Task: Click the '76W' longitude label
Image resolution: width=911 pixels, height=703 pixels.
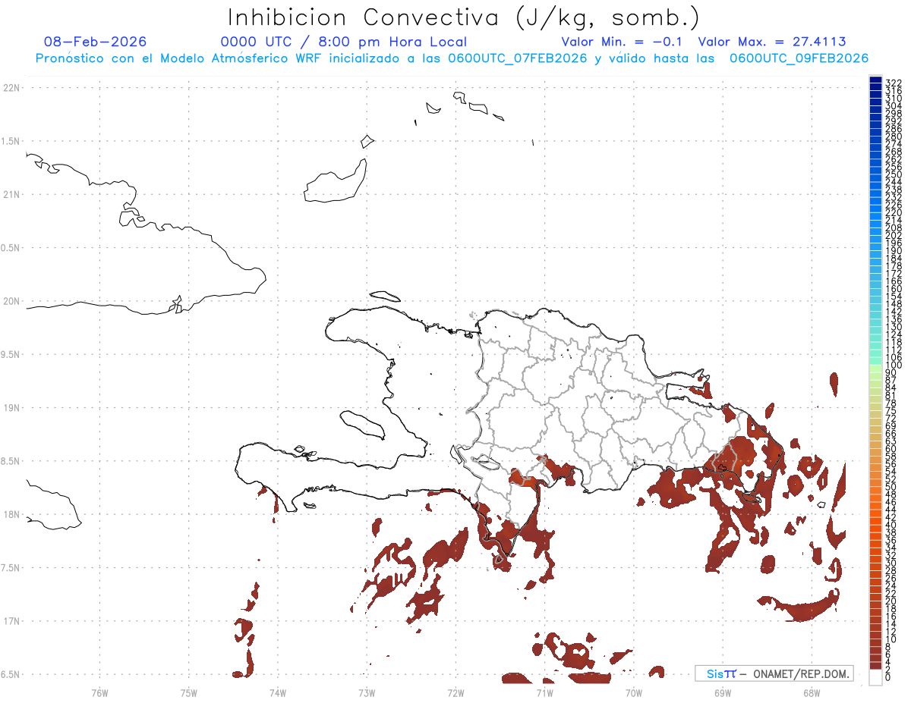Action: [99, 692]
